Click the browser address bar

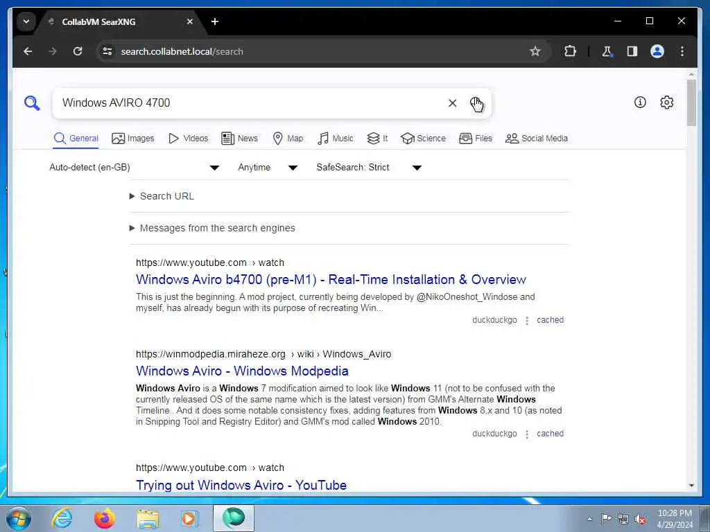[x=317, y=51]
